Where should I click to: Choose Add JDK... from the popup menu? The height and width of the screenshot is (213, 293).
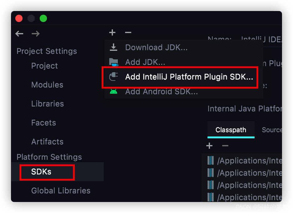click(183, 62)
